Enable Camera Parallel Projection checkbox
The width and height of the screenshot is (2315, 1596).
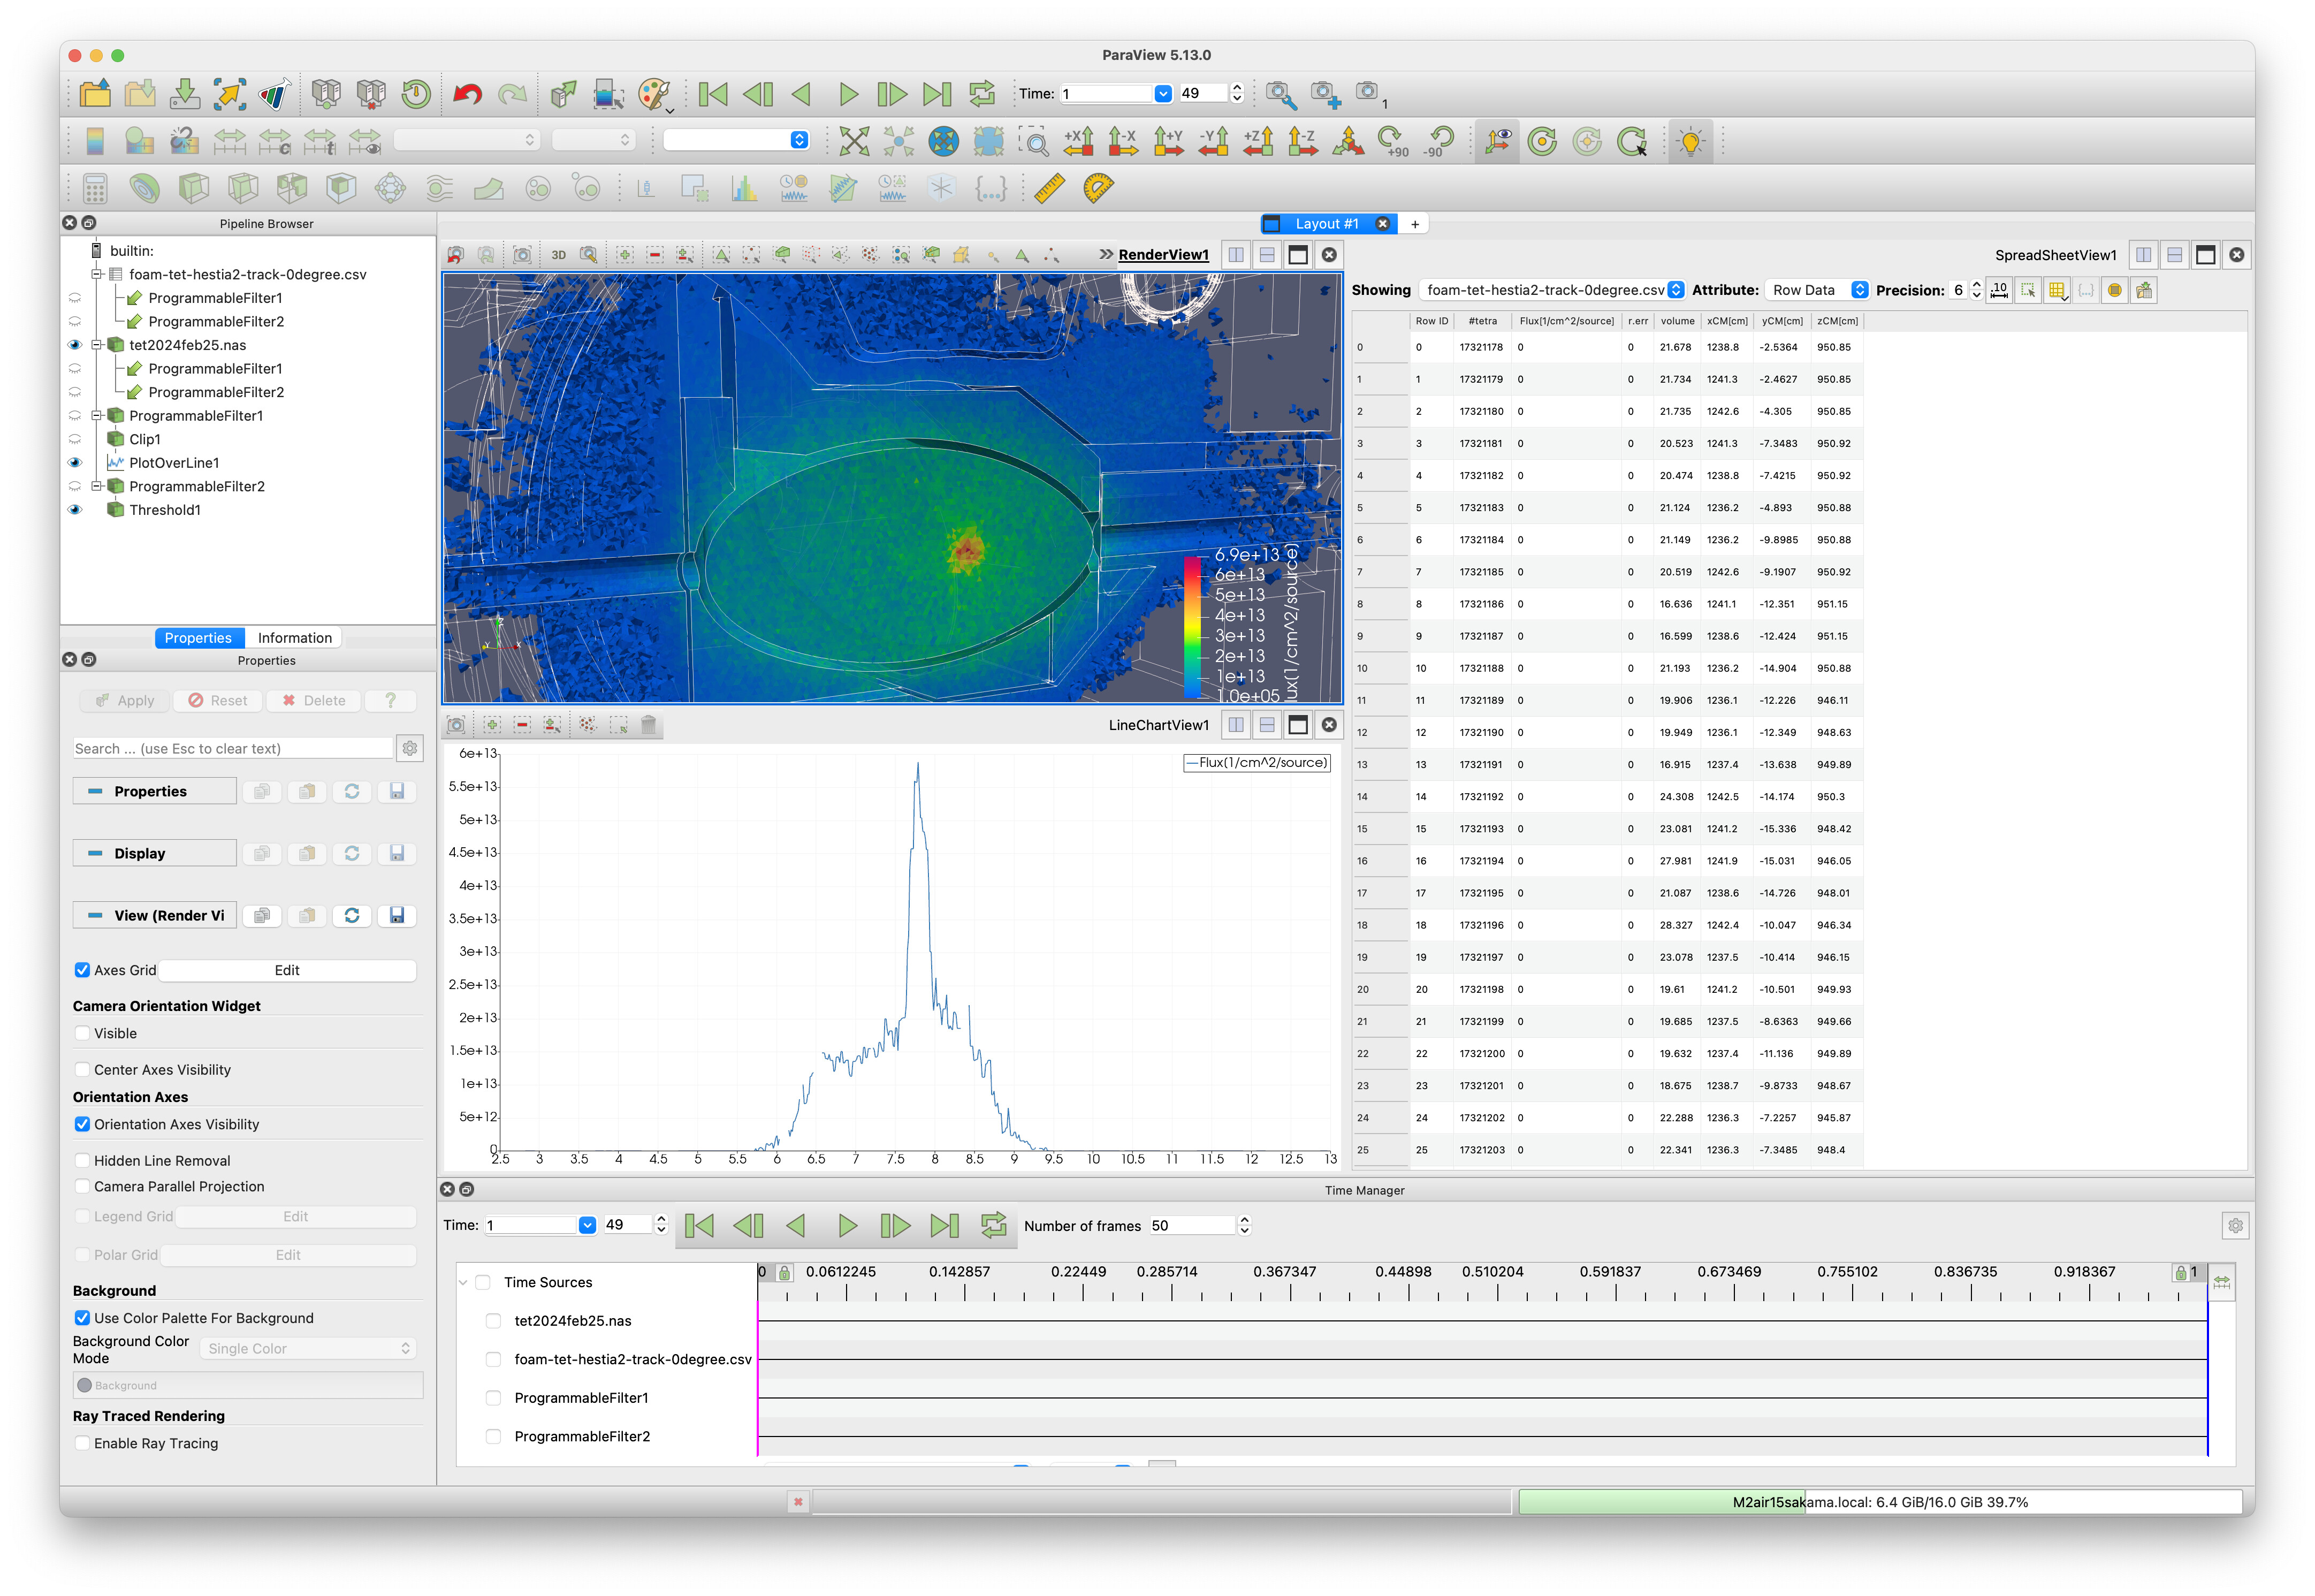(82, 1186)
